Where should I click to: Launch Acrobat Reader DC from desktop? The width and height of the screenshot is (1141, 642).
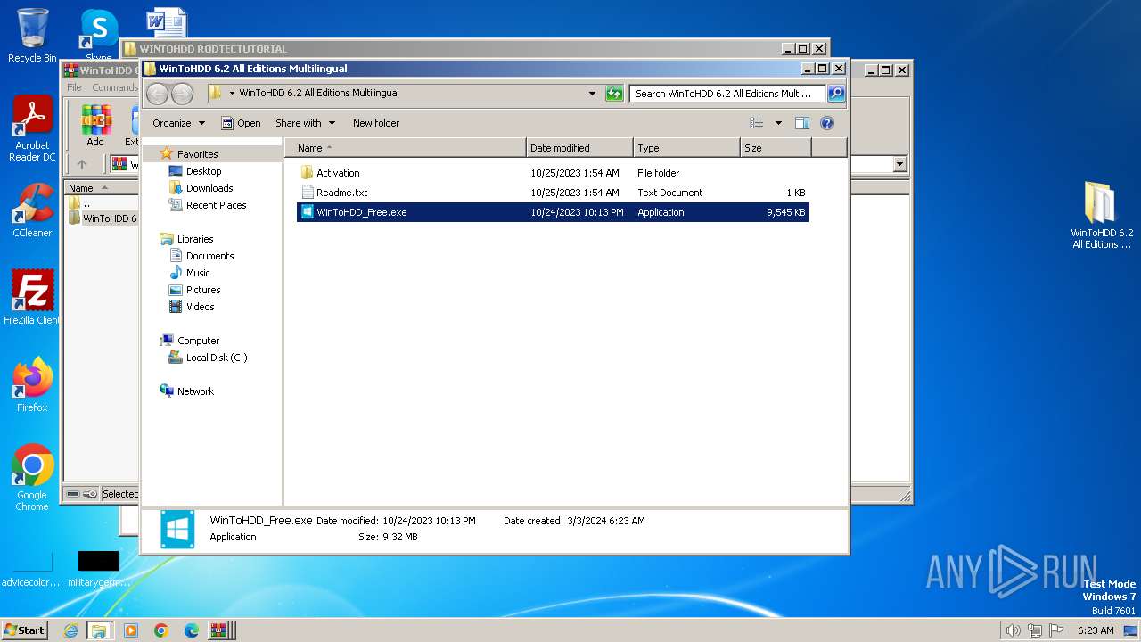[32, 129]
